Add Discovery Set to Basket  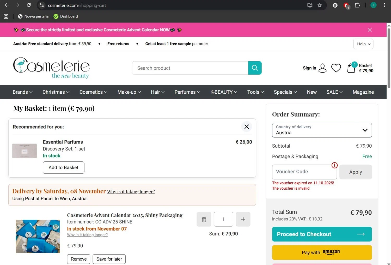(x=64, y=167)
